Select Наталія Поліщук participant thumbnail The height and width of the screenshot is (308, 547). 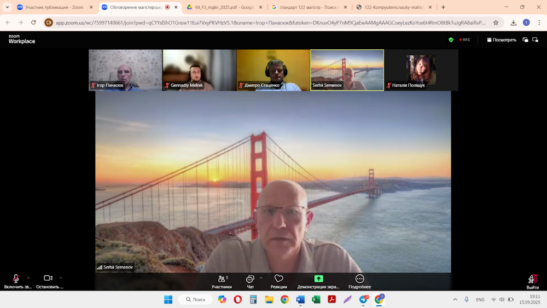pos(421,70)
